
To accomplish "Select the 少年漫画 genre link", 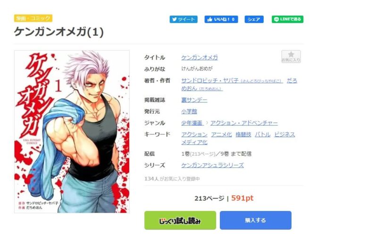I will 192,123.
